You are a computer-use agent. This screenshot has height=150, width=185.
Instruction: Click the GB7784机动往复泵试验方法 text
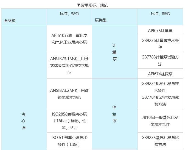click(x=160, y=101)
